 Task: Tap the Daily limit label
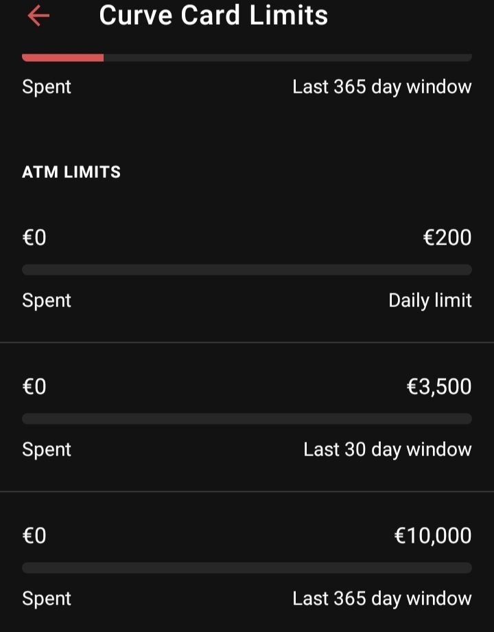click(430, 301)
